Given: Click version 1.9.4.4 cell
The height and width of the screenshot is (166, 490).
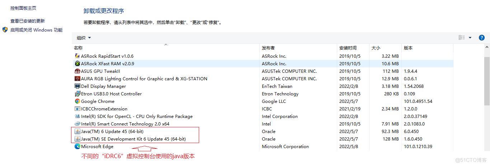Looking at the screenshot, I should coord(410,71).
